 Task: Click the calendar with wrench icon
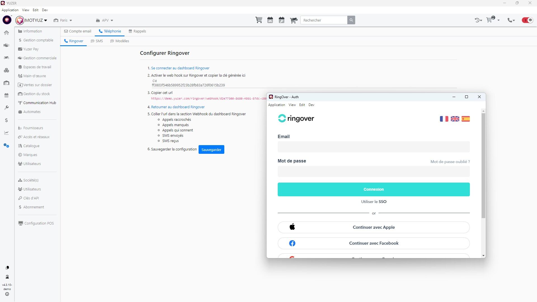[x=282, y=20]
